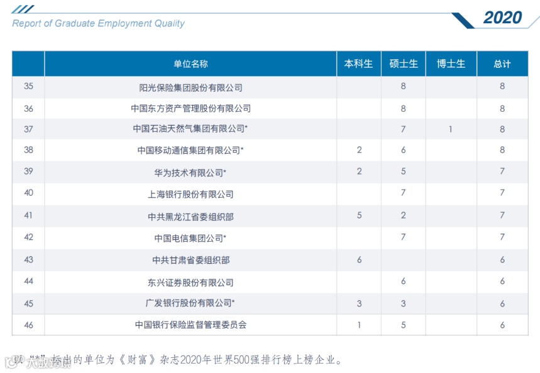Click the 硕士生 value 6 for 东兴证券
Image resolution: width=540 pixels, height=373 pixels.
[404, 281]
